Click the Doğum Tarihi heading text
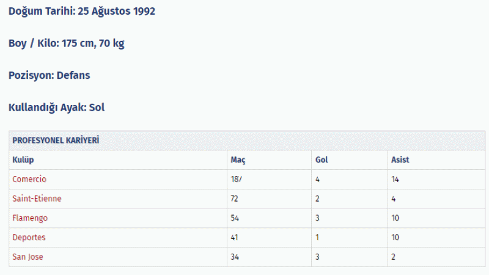 [82, 11]
